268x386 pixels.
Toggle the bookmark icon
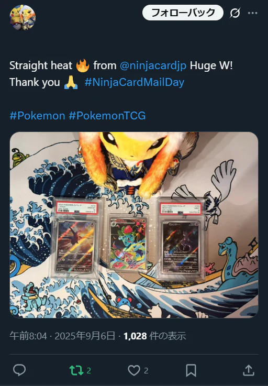pos(191,370)
